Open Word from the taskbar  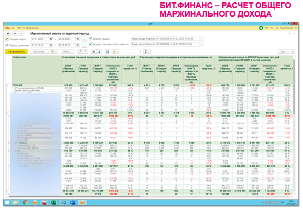pyautogui.click(x=73, y=202)
